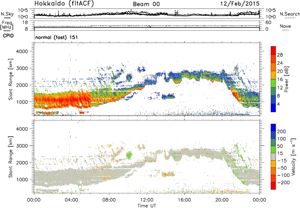Click '3000' tick on the velocity panel
The width and height of the screenshot is (300, 208).
(22, 146)
